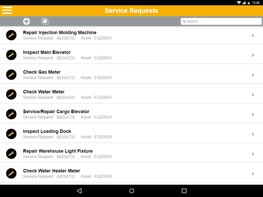The image size is (263, 197).
Task: Select the Inspect Loading Dock list item
Action: pyautogui.click(x=128, y=134)
